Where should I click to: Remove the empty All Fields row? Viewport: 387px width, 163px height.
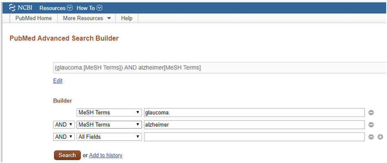click(371, 137)
